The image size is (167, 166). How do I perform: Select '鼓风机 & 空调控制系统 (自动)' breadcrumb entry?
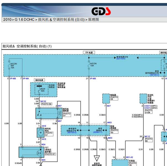61,20
